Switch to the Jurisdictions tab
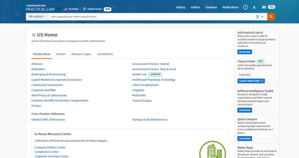 tap(105, 54)
